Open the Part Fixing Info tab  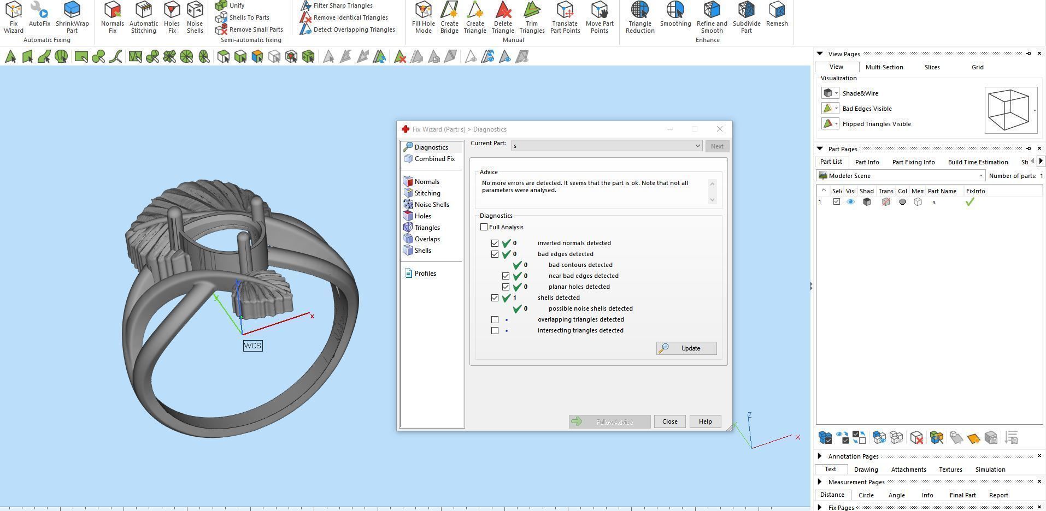pos(913,162)
